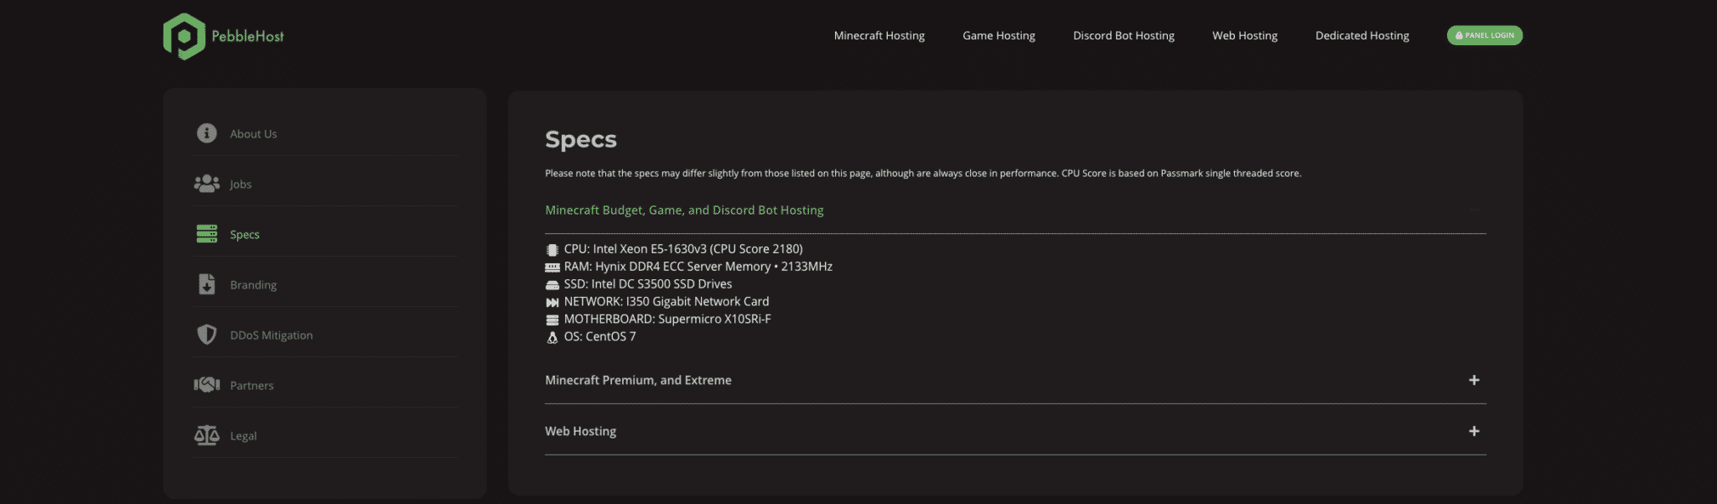The width and height of the screenshot is (1717, 504).
Task: Click the Legal balance scale icon
Action: pos(206,435)
